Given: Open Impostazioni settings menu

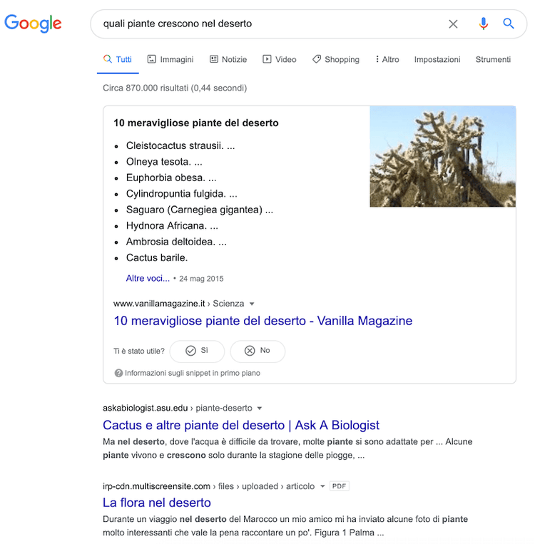Looking at the screenshot, I should tap(437, 59).
